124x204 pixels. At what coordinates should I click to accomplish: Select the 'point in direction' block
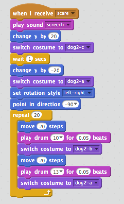[x=46, y=104]
